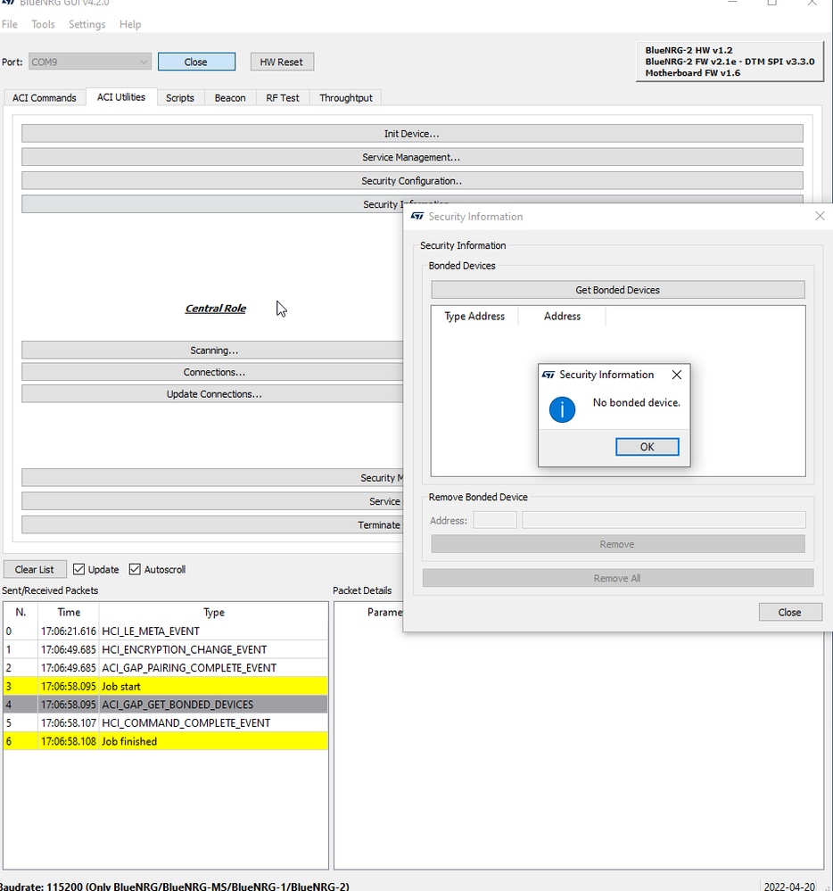Click the BlueNRG GUI title bar ST logo
Viewport: 833px width, 891px height.
7,3
